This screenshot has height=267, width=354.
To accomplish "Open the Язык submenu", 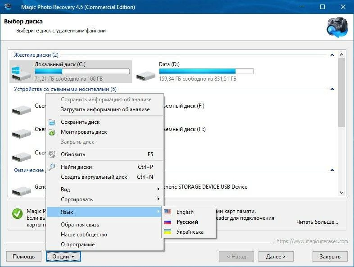I will (x=105, y=212).
